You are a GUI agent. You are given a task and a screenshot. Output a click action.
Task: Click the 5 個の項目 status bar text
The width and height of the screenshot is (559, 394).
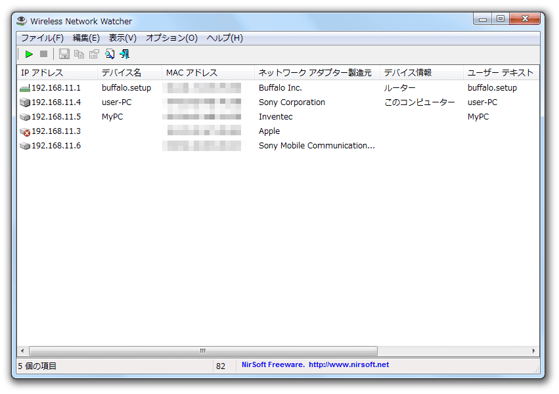[x=37, y=366]
